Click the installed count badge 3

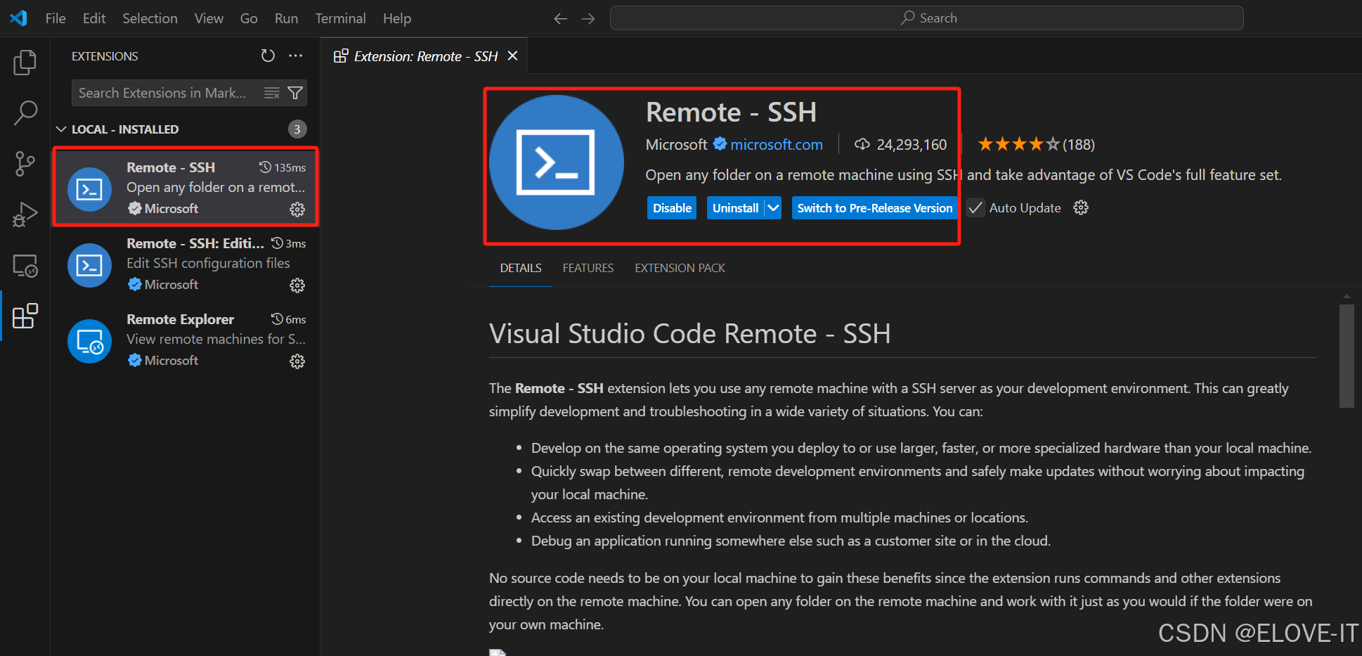[x=297, y=129]
